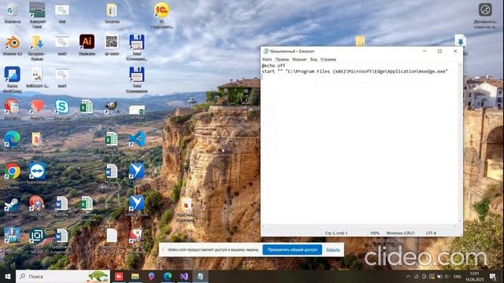Open the Файл menu in Notepad

pyautogui.click(x=267, y=60)
